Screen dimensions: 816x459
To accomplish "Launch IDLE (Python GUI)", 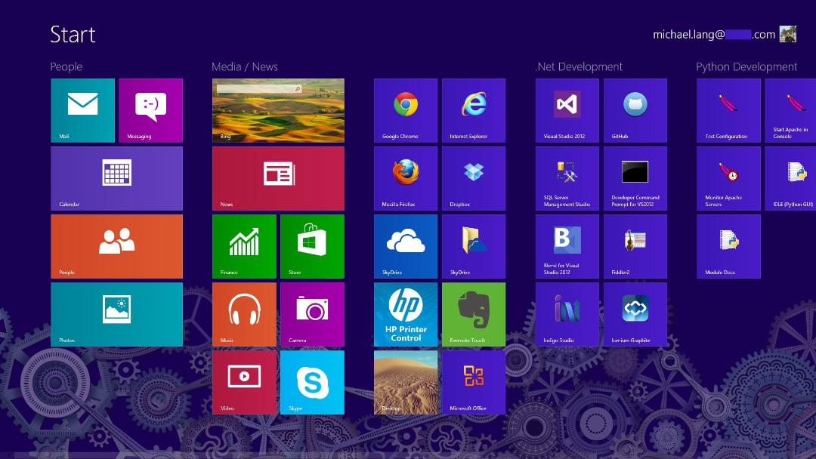I will (790, 178).
